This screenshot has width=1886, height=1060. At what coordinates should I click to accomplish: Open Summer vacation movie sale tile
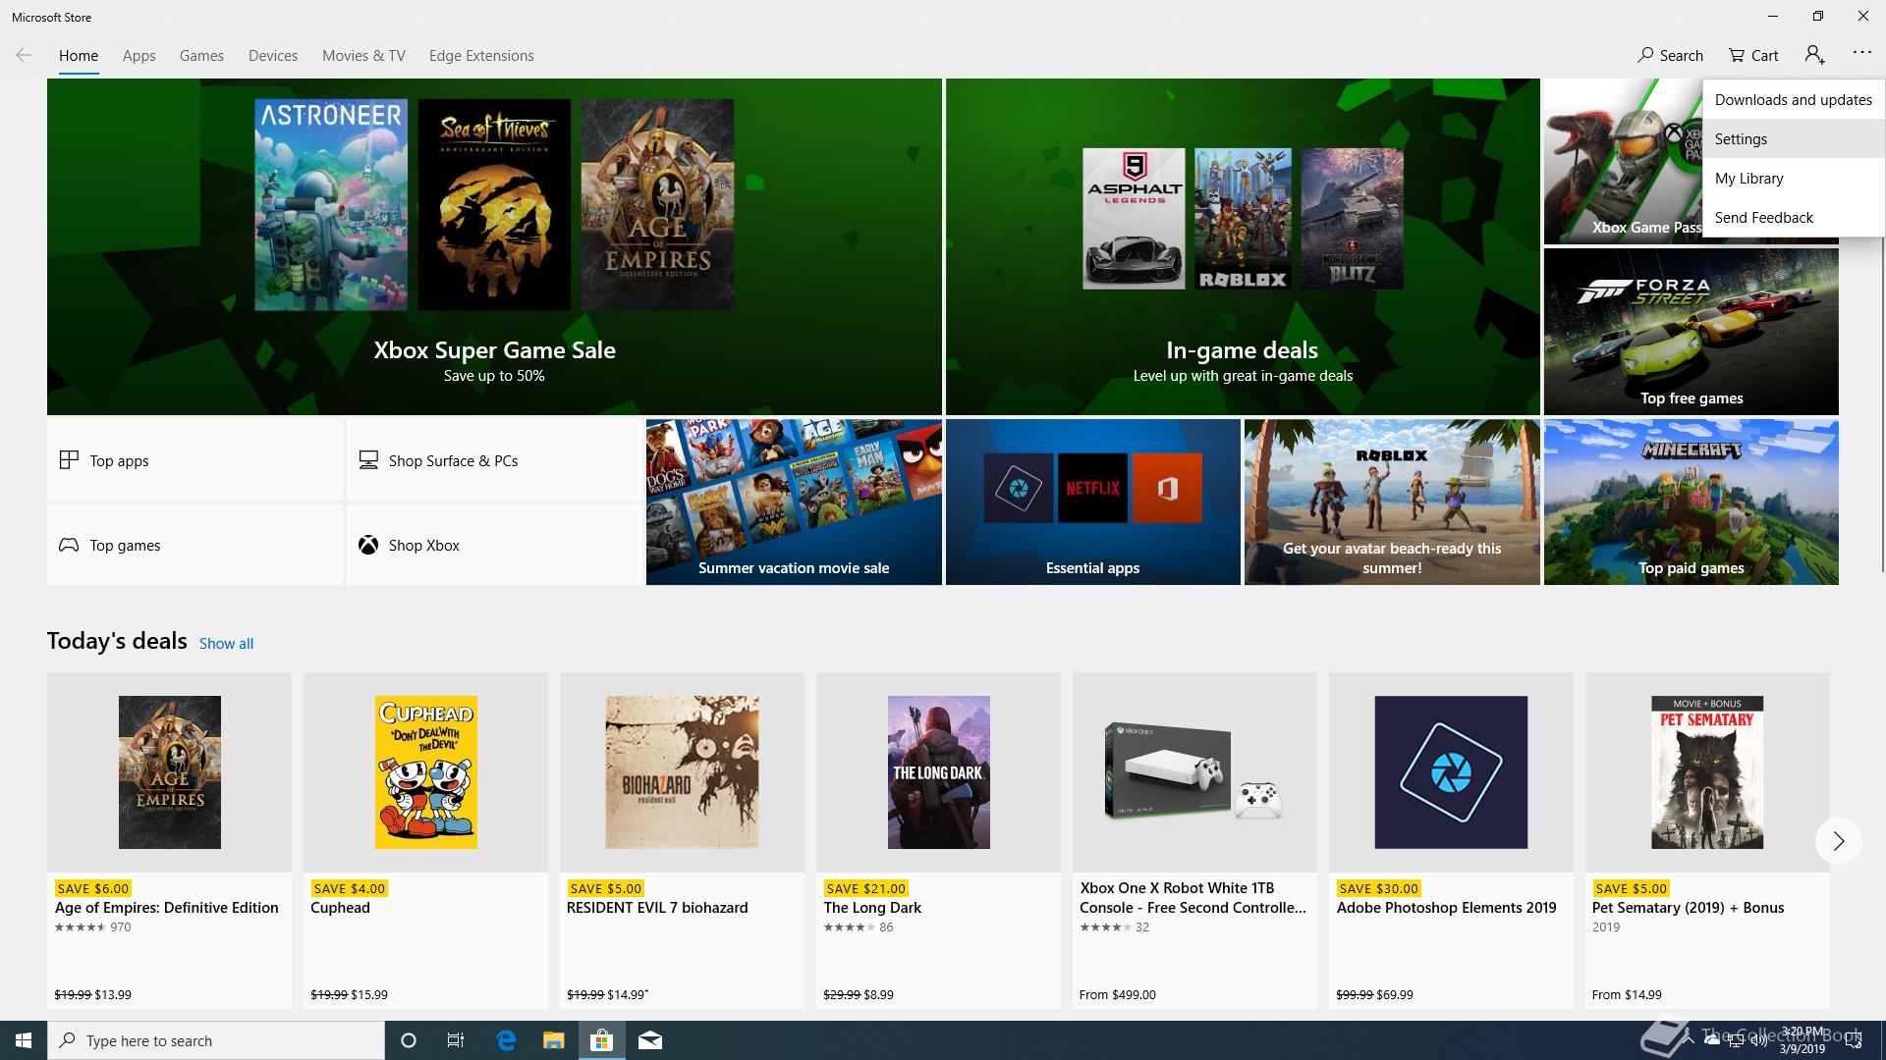tap(794, 502)
